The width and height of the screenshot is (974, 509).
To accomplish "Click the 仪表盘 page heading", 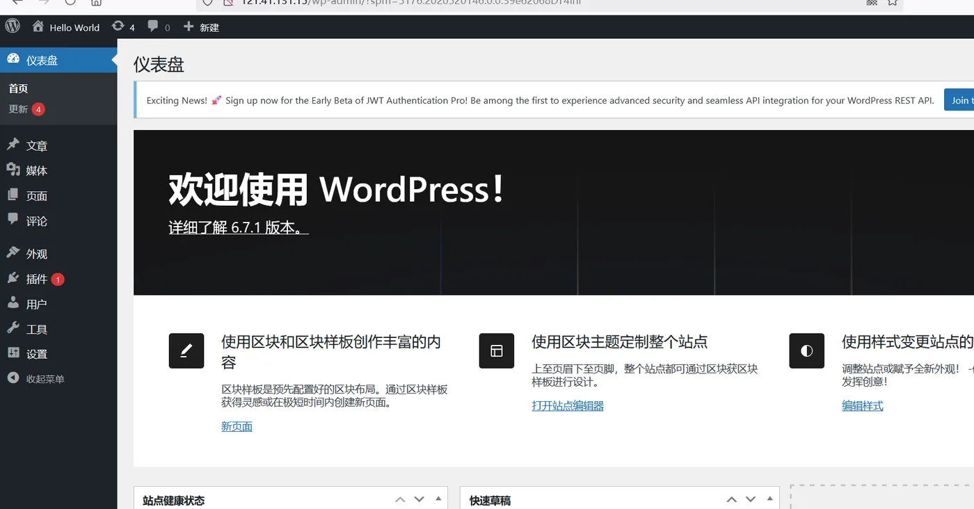I will [159, 65].
